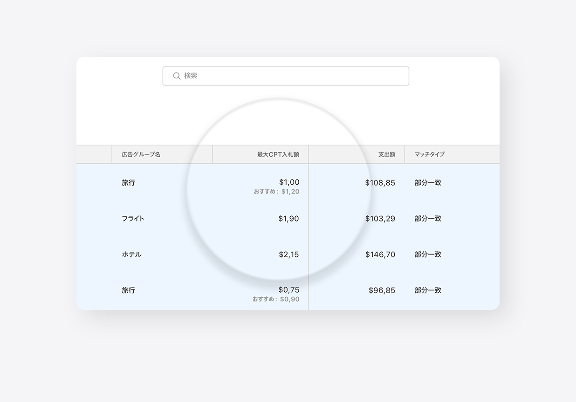Click the マッチタイプ column header
Image resolution: width=576 pixels, height=402 pixels.
coord(429,154)
